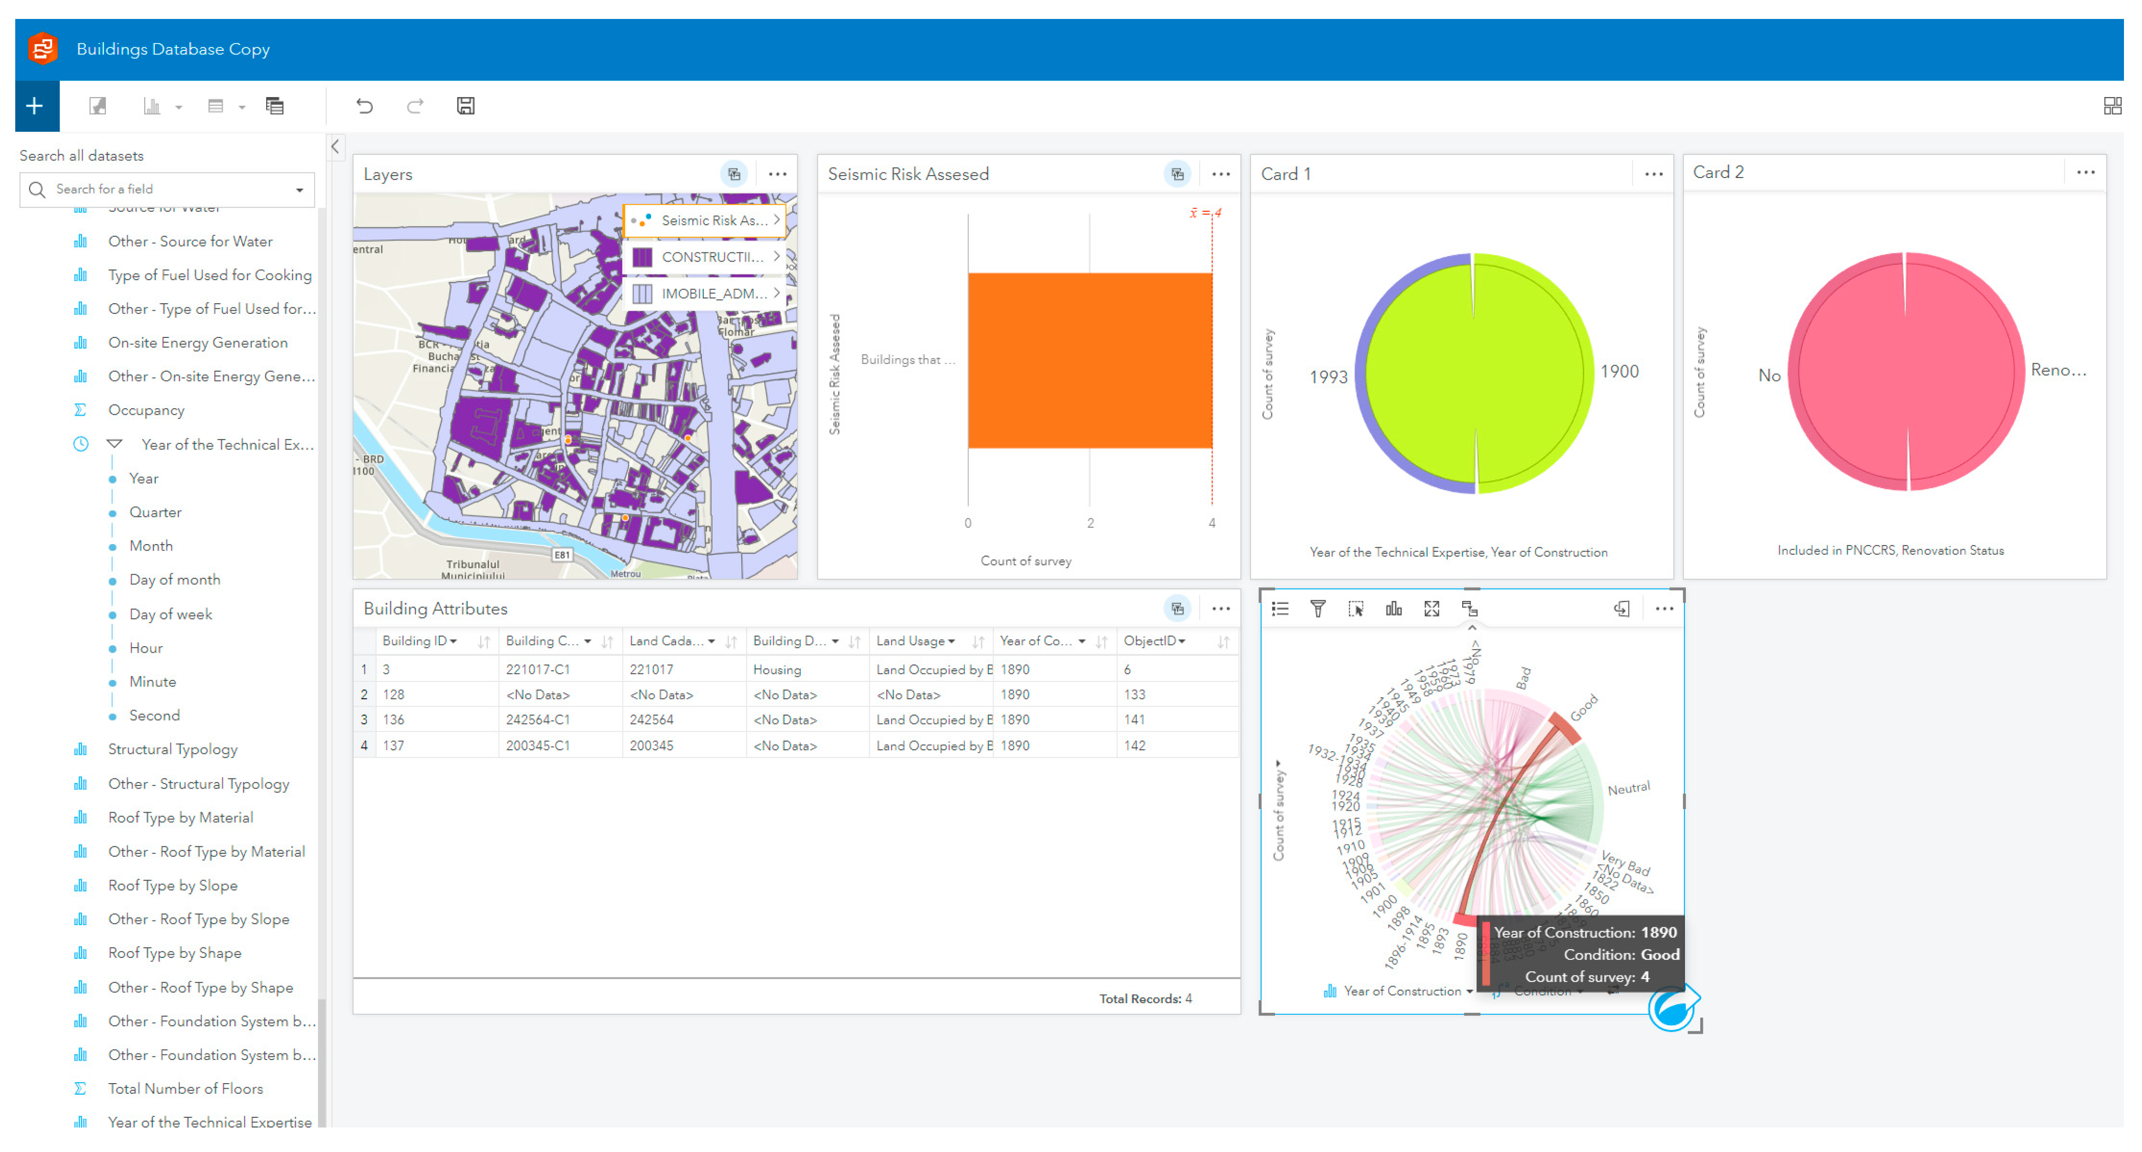Toggle cross filter on Seismic Risk Assesed card
Image resolution: width=2142 pixels, height=1152 pixels.
point(1177,174)
